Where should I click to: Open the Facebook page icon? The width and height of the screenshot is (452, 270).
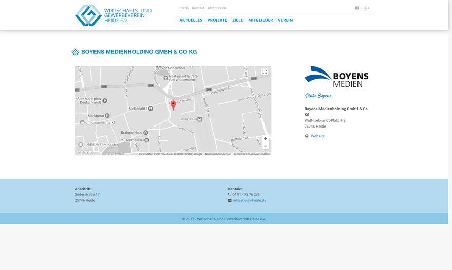pos(357,8)
